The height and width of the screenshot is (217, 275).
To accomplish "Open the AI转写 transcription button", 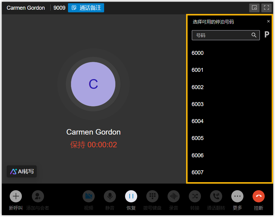I will pyautogui.click(x=22, y=172).
